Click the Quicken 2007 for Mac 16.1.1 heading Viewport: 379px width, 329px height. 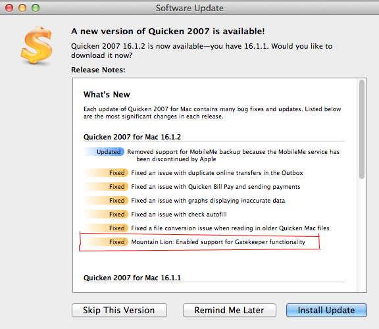coord(132,278)
